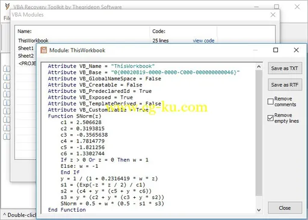Open the view code link for ThisWorkbook
This screenshot has height=220, width=308.
[x=203, y=41]
